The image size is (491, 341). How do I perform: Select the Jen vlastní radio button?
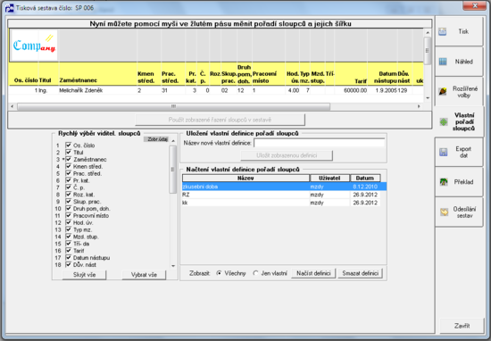tap(255, 273)
